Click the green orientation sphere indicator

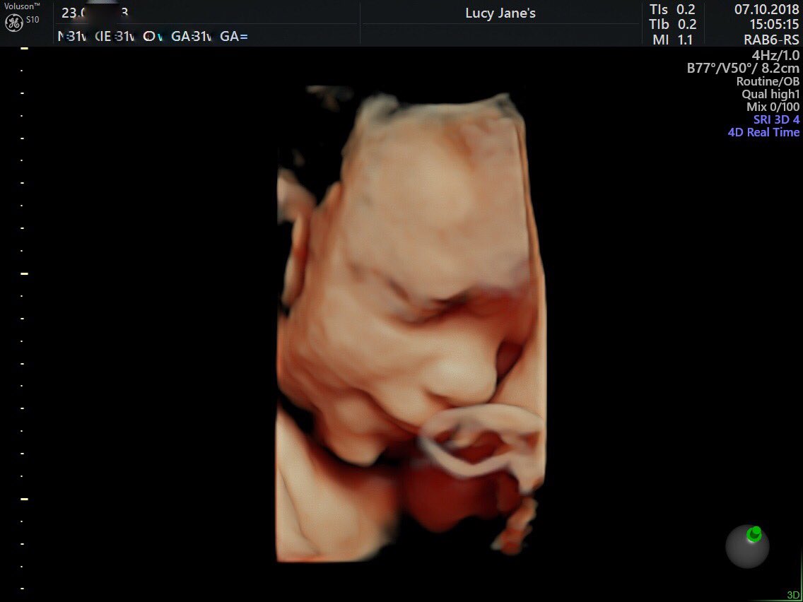[x=747, y=547]
